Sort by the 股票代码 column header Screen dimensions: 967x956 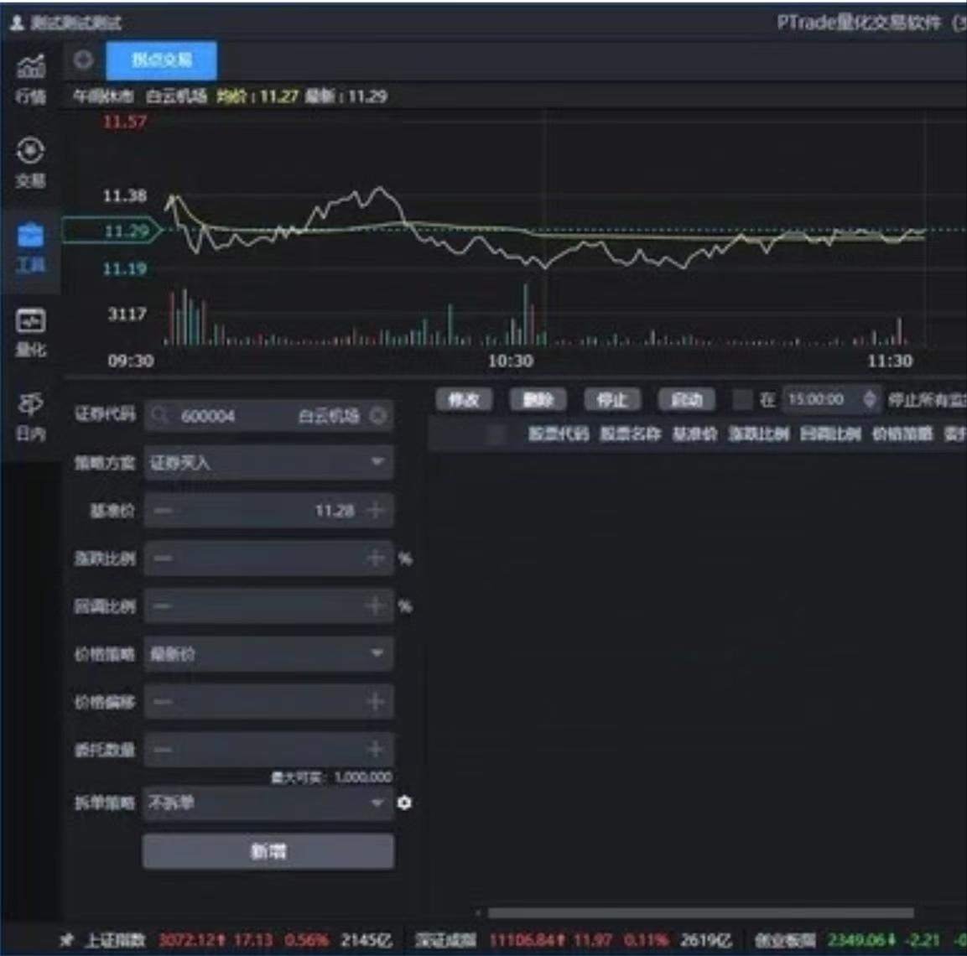(x=559, y=434)
